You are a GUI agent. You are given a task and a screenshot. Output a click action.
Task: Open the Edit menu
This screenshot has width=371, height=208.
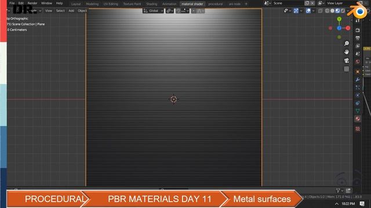point(21,3)
